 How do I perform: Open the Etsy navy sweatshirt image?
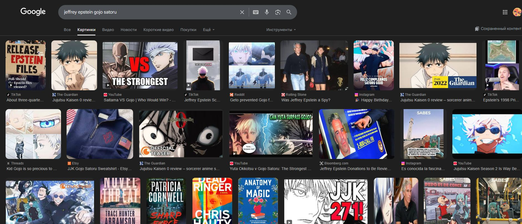click(x=100, y=134)
